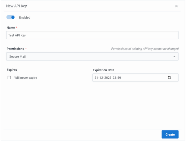Focus the Name field with Test API Key
186x141 pixels.
(x=92, y=35)
